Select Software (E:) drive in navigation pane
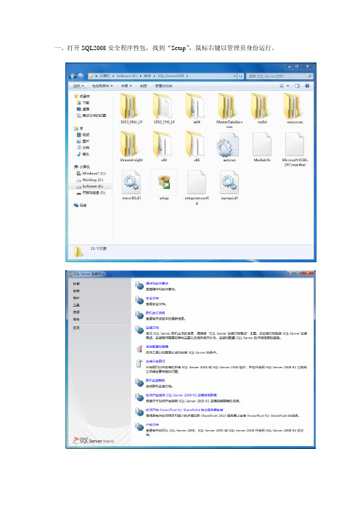 click(90, 187)
